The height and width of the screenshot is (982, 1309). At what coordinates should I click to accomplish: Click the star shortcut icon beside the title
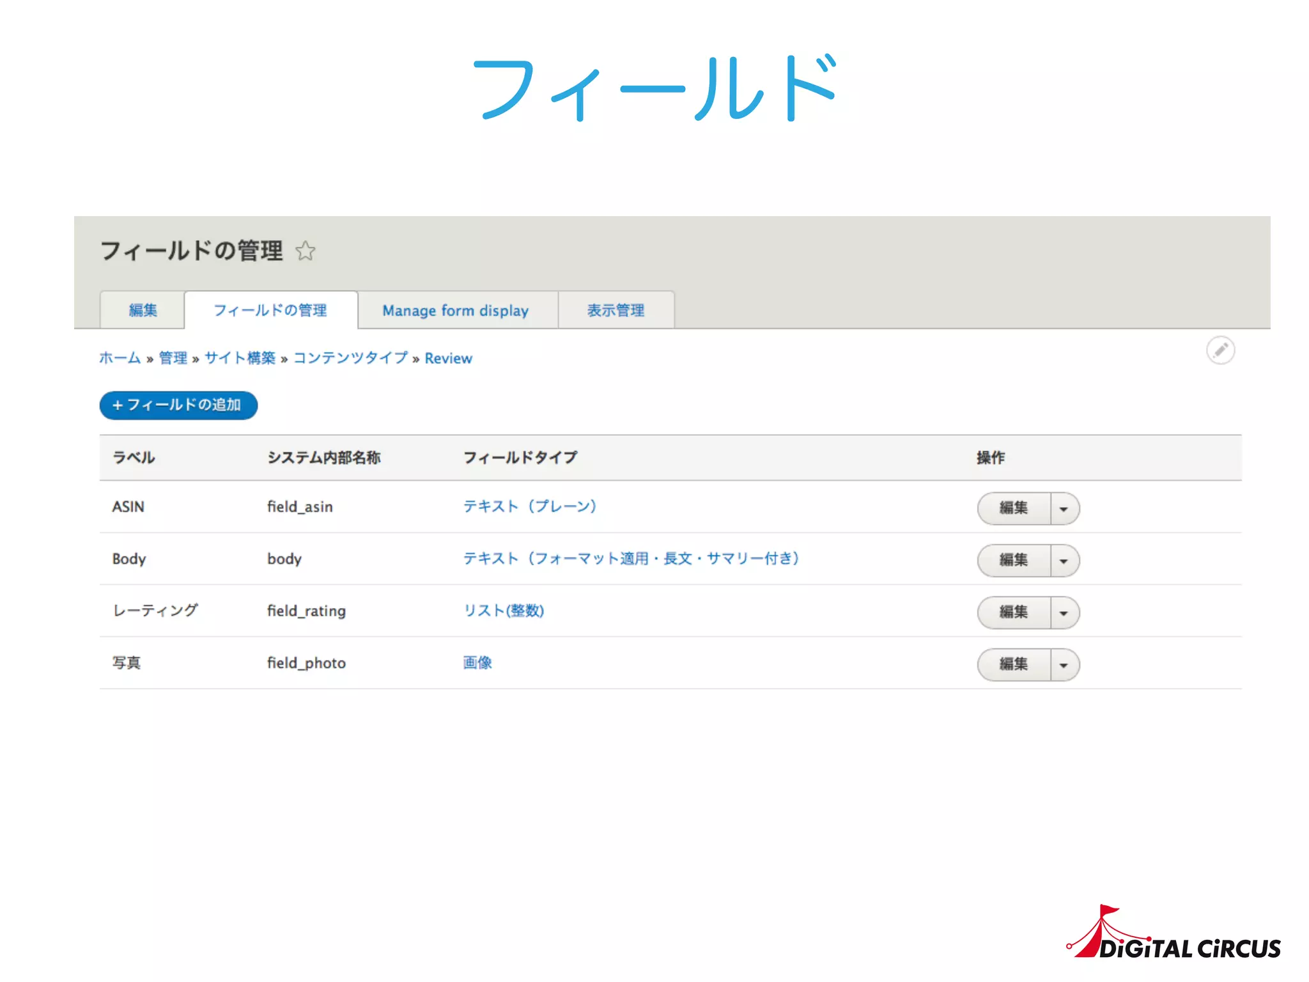point(306,251)
